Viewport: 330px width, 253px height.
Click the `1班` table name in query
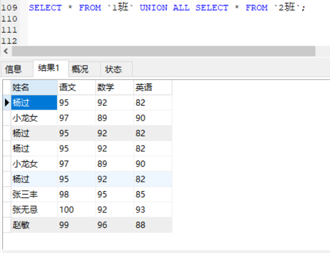coord(120,7)
